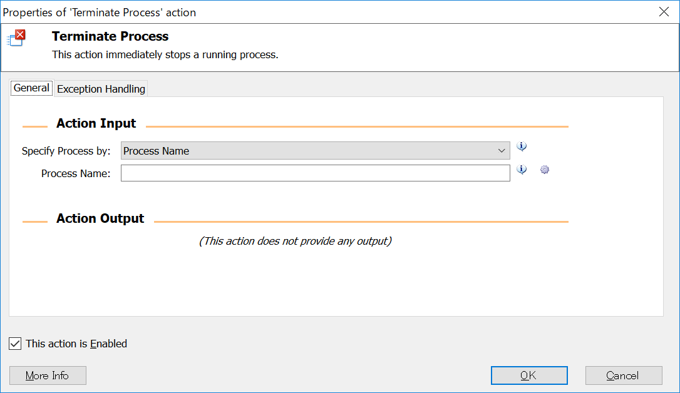Click the 'Specify Process by:' label

click(66, 151)
